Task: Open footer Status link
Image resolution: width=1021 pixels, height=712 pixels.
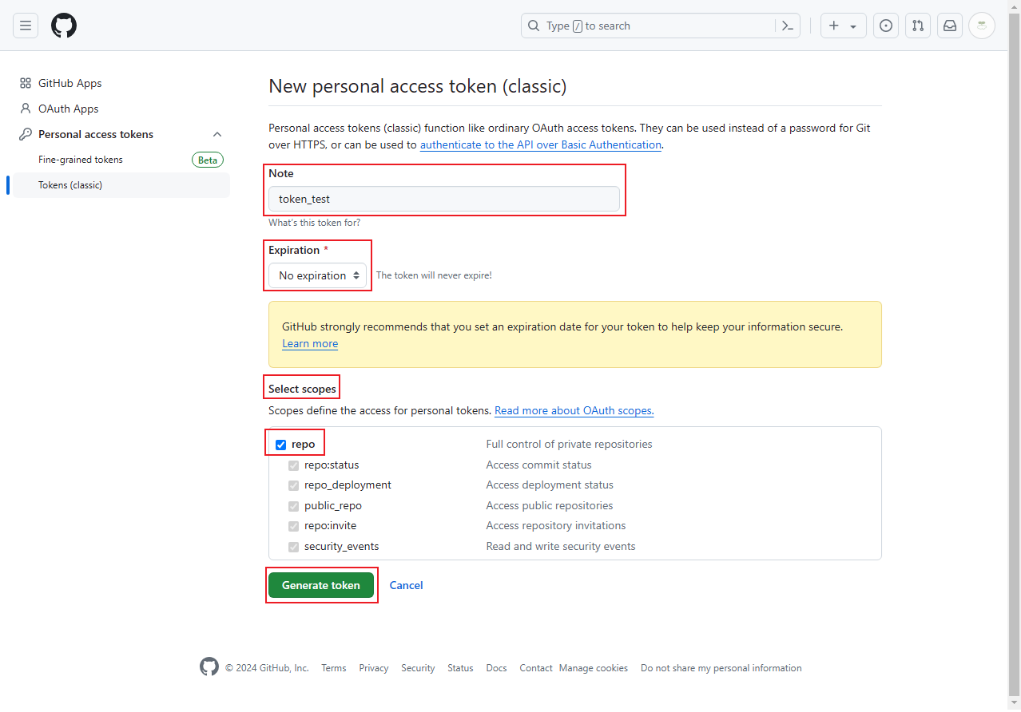Action: pos(460,668)
